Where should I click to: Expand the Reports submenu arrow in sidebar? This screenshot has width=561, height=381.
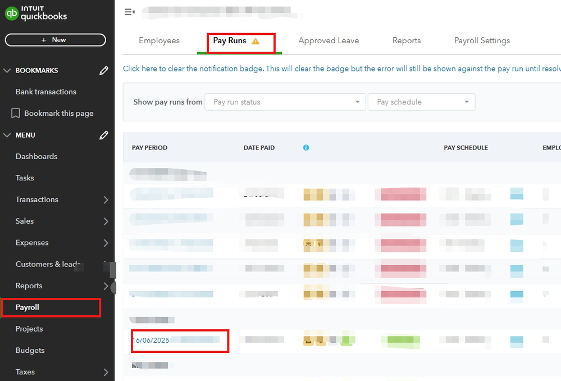(106, 285)
